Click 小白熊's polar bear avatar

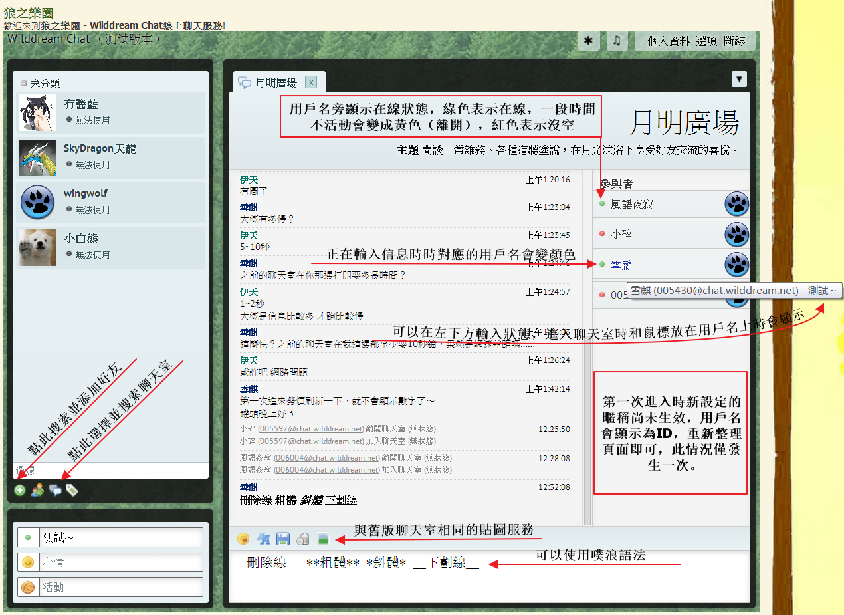[37, 247]
